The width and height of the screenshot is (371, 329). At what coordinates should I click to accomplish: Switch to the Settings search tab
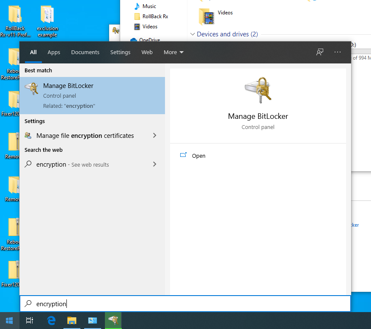pos(120,52)
